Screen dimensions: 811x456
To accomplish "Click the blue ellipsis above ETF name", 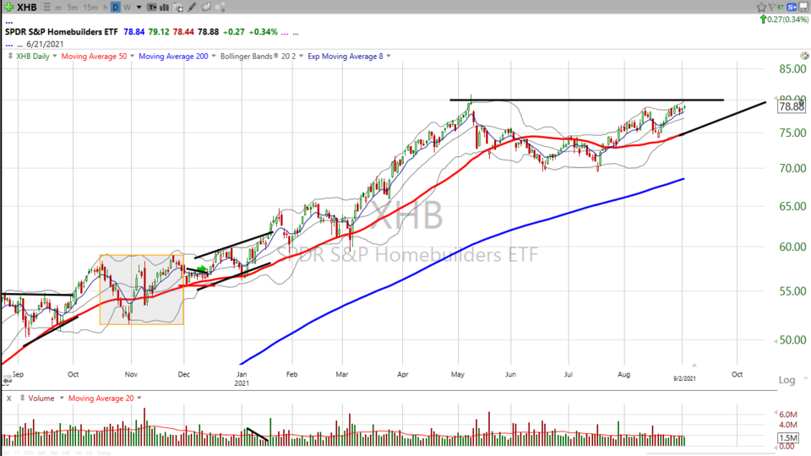I will point(8,22).
